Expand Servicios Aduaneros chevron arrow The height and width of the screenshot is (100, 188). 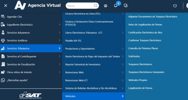click(59, 32)
